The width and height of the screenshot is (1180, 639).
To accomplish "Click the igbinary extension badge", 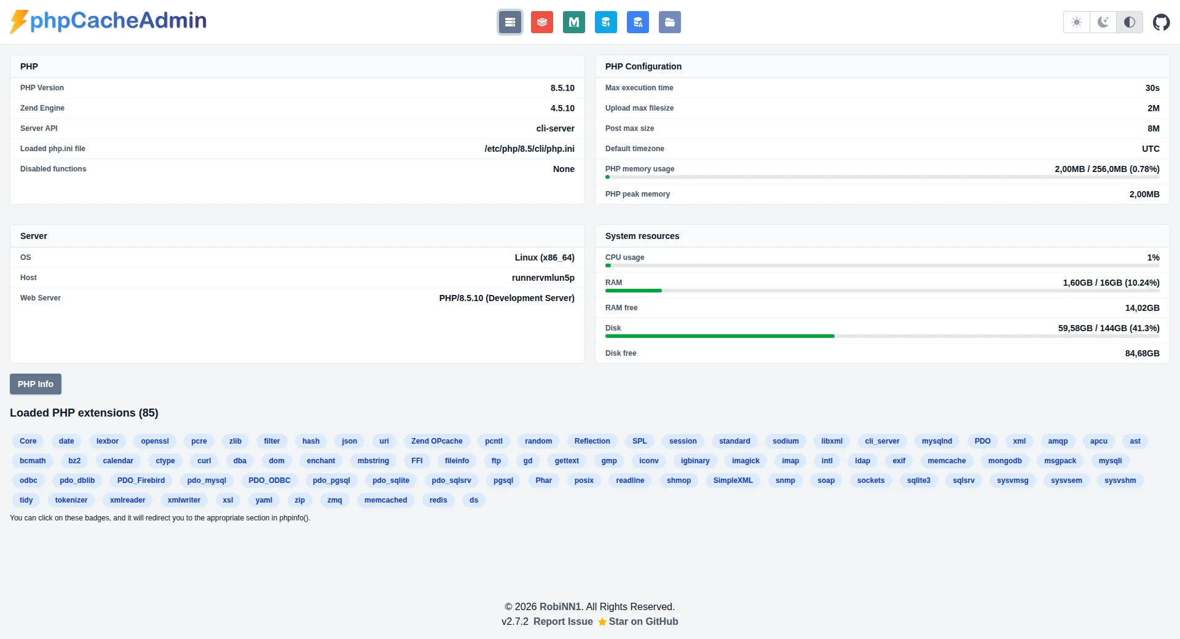I will [x=695, y=461].
